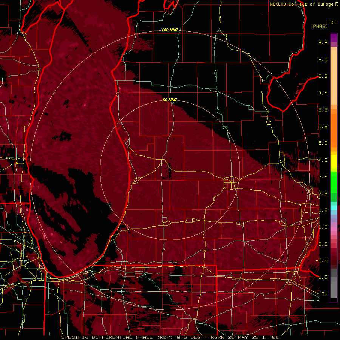
Task: Click the 0.2 value on the color scale
Action: point(323,244)
